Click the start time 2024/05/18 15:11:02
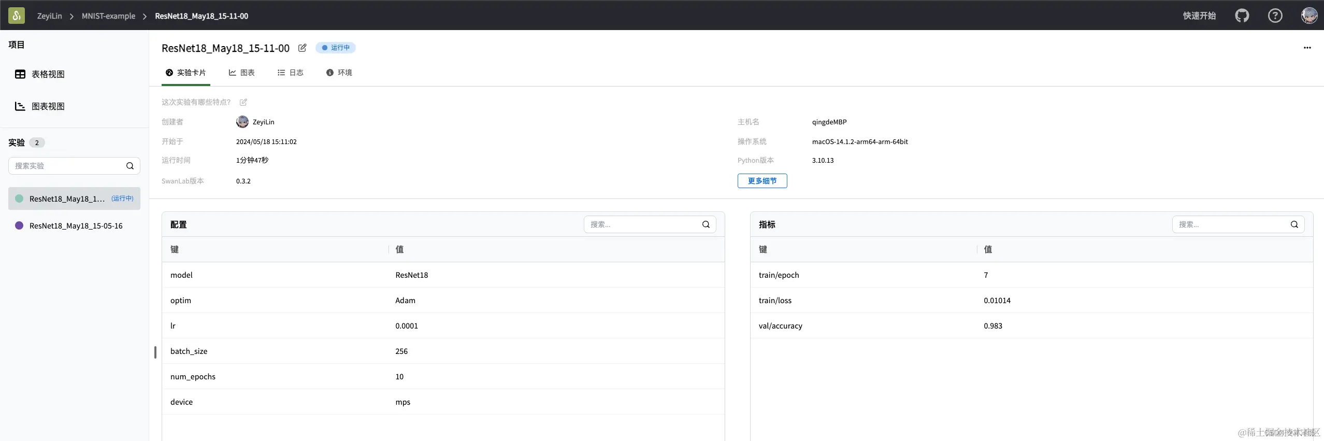The image size is (1324, 441). [266, 141]
